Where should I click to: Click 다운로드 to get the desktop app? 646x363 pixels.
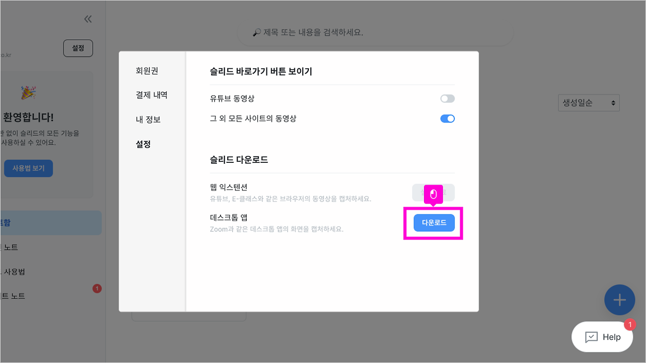coord(434,222)
